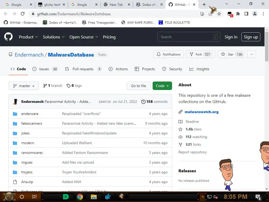Screen dimensions: 269x202
Task: Open the GitHub octocat home logo
Action: (8, 37)
